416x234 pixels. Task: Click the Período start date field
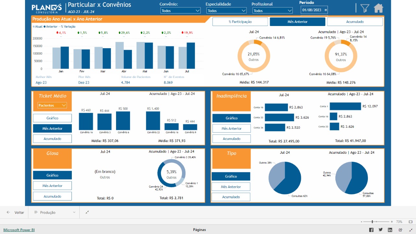[312, 10]
